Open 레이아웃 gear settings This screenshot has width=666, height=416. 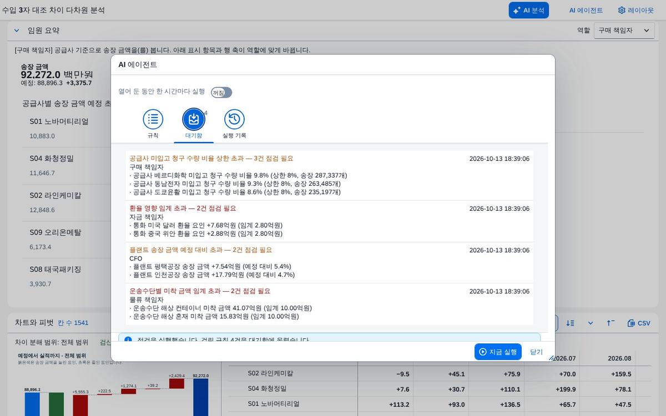636,10
